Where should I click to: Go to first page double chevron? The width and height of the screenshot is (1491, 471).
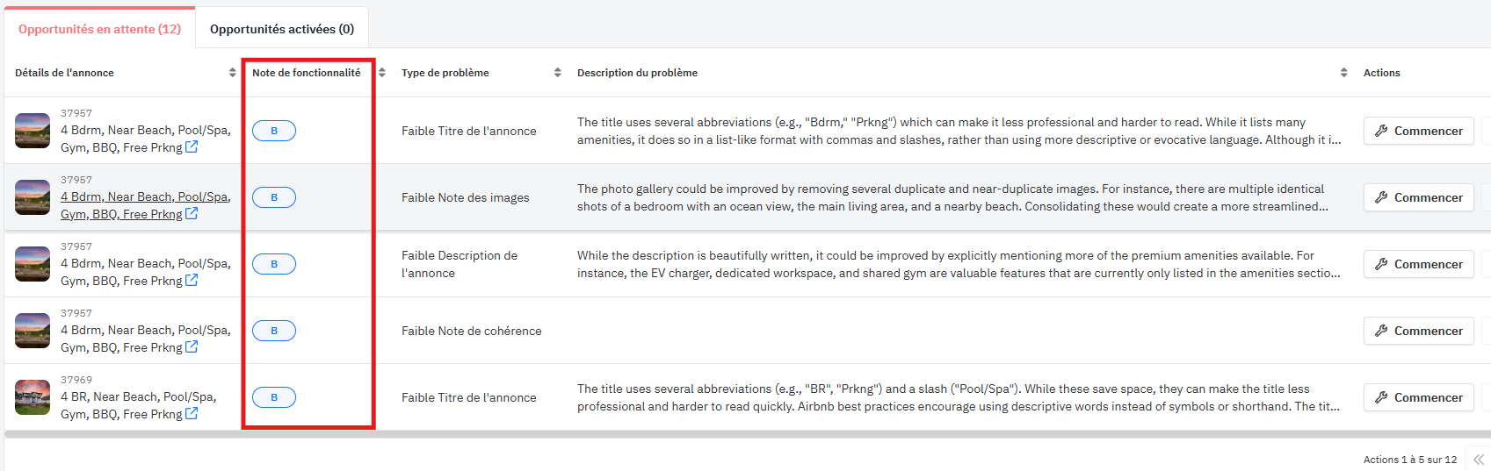1479,460
